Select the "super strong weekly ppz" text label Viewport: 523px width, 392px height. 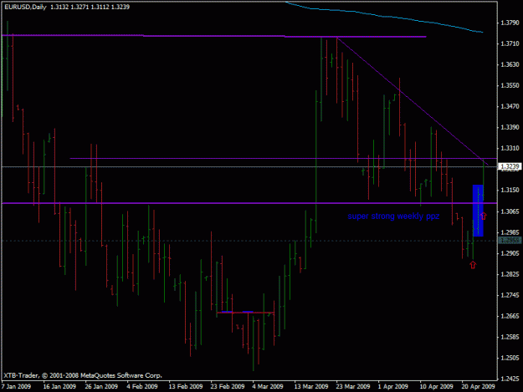(393, 216)
